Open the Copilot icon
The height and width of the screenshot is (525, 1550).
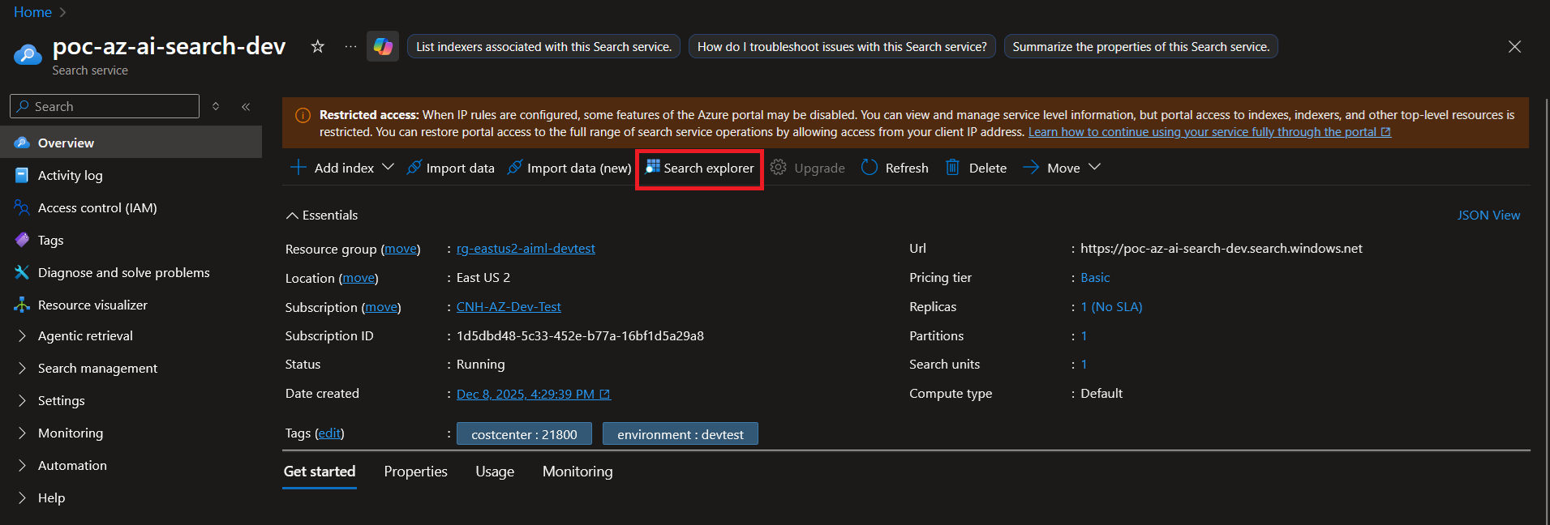coord(383,47)
